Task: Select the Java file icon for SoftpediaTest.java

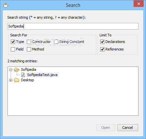Action: pos(23,75)
